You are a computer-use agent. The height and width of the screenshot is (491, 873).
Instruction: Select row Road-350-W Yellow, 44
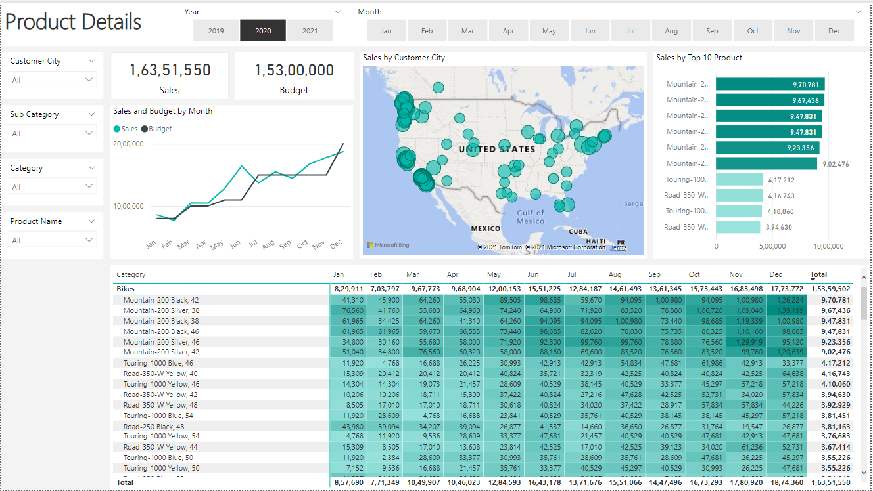coord(160,447)
